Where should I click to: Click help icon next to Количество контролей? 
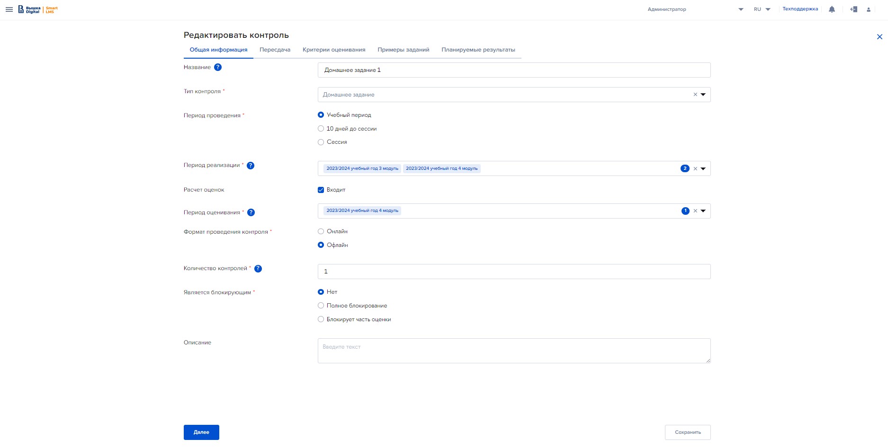[x=258, y=269]
